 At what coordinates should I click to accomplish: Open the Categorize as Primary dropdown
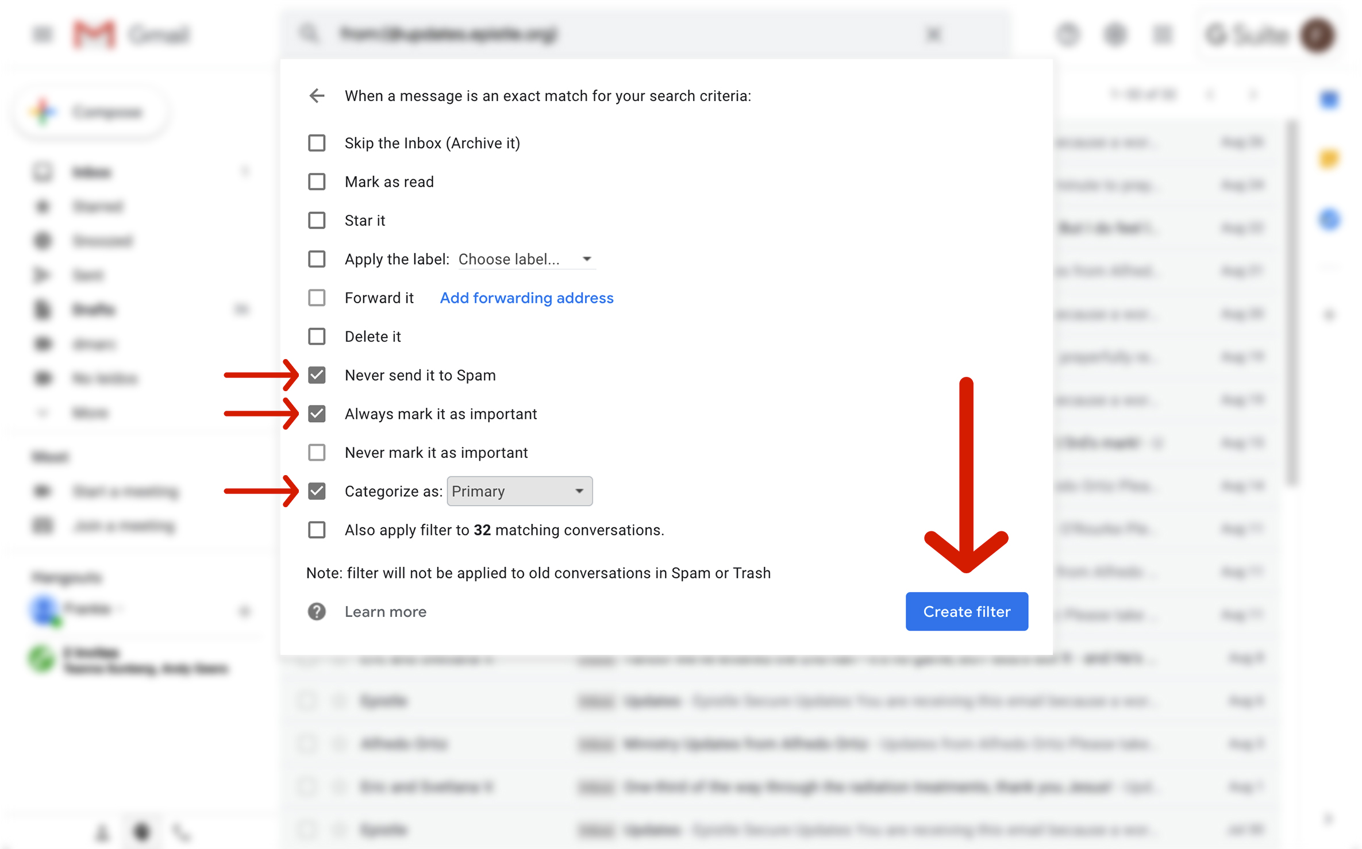click(x=519, y=491)
